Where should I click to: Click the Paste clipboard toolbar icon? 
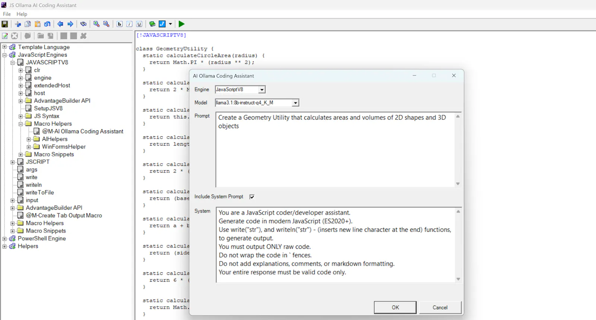click(38, 24)
